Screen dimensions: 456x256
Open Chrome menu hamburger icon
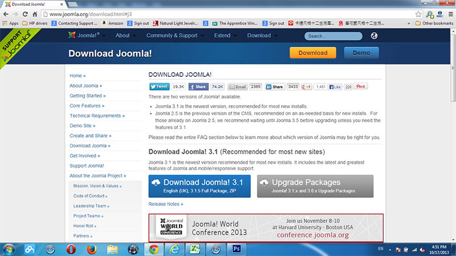pyautogui.click(x=450, y=14)
